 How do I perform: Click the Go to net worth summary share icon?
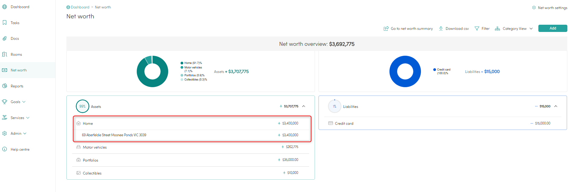click(x=386, y=28)
